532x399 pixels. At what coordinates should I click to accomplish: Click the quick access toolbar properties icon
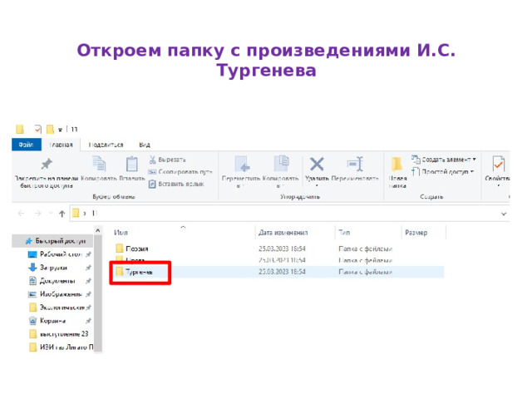point(37,129)
